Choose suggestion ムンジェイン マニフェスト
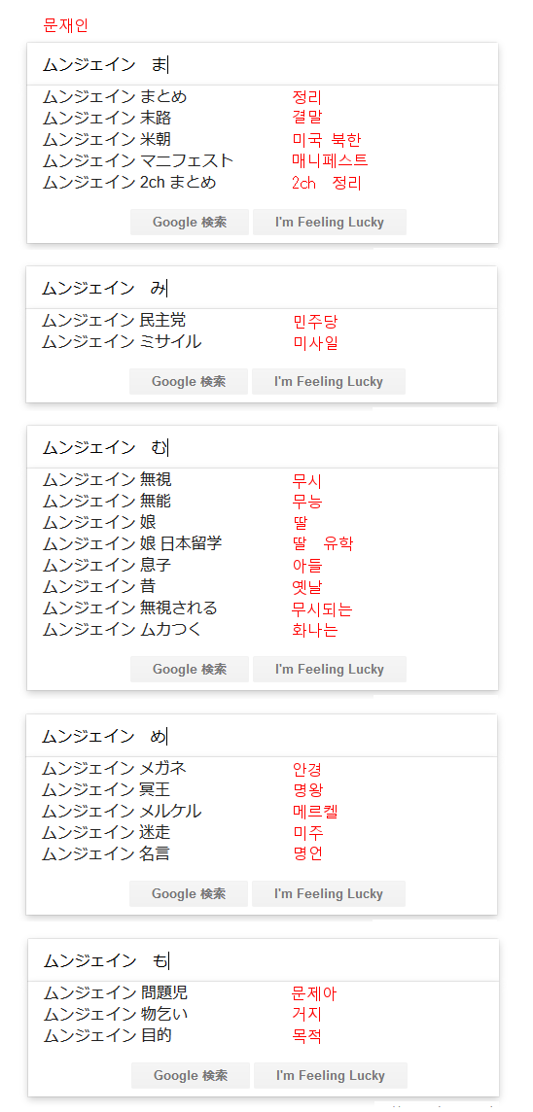The height and width of the screenshot is (1112, 533). click(137, 161)
